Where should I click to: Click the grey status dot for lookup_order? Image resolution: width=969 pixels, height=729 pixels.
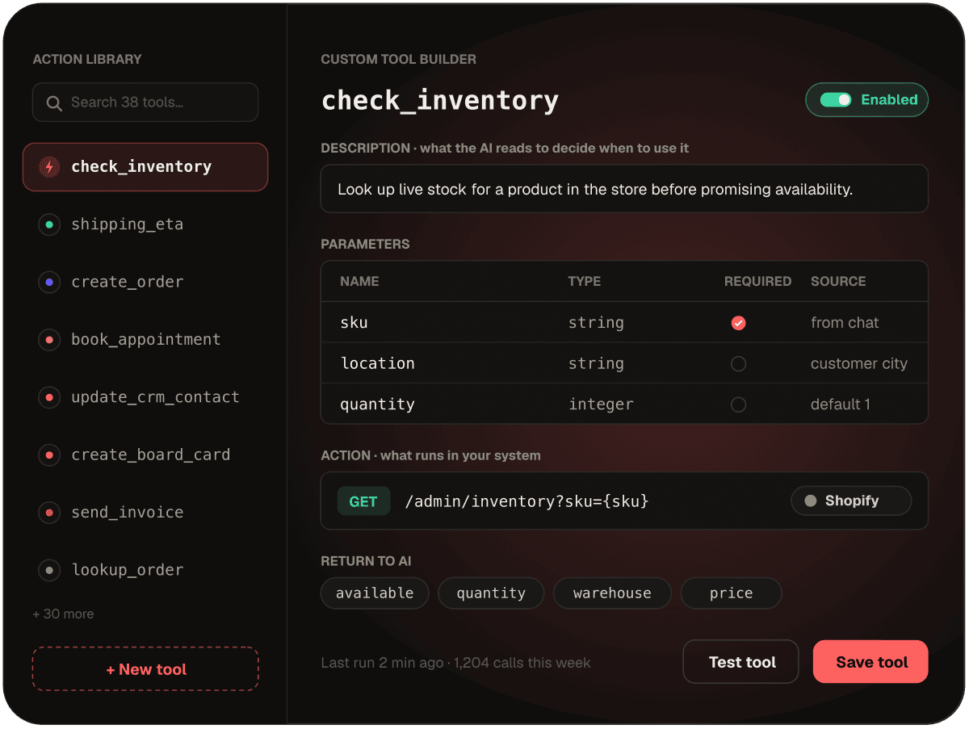49,570
